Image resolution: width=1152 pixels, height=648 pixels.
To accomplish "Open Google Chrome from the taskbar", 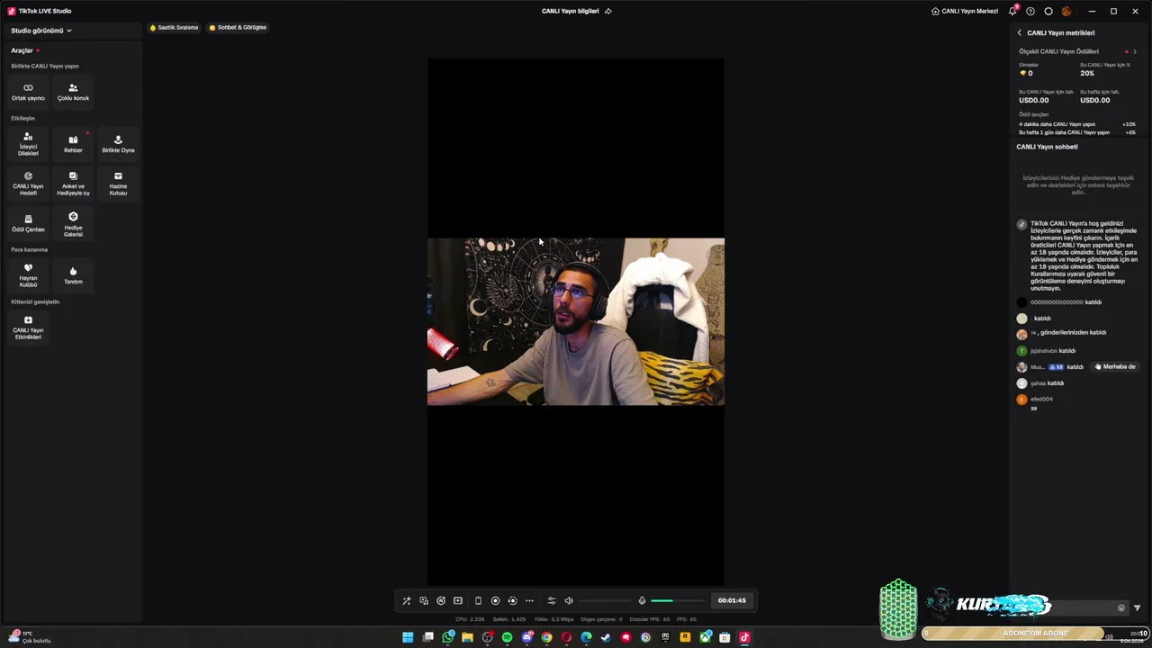I will 546,637.
